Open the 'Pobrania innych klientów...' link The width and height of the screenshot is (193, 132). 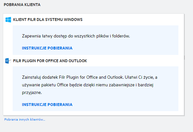(x=25, y=120)
